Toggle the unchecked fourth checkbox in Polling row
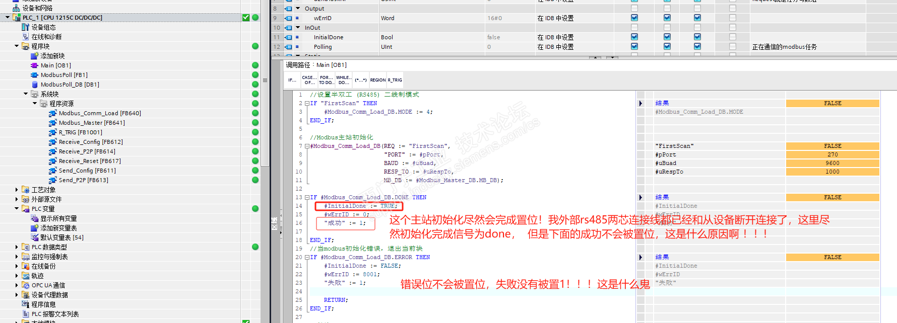The width and height of the screenshot is (897, 323). tap(733, 46)
